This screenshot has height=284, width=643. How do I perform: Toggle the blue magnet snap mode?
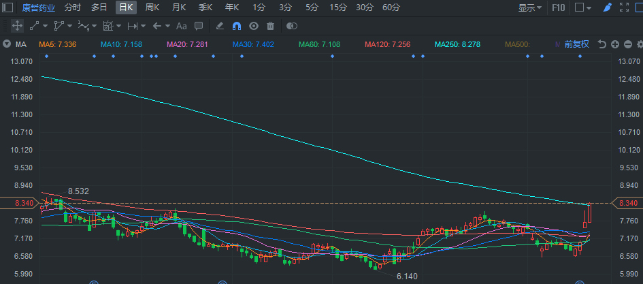(x=237, y=26)
